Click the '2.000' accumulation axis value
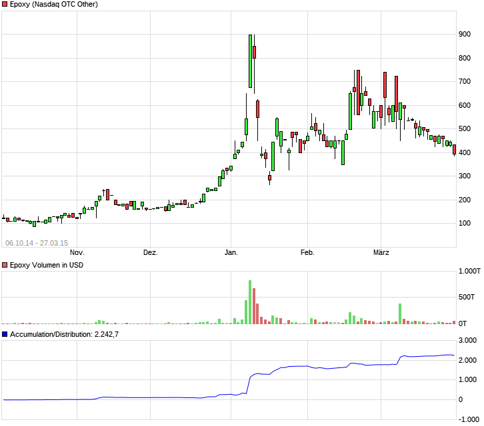 click(467, 360)
